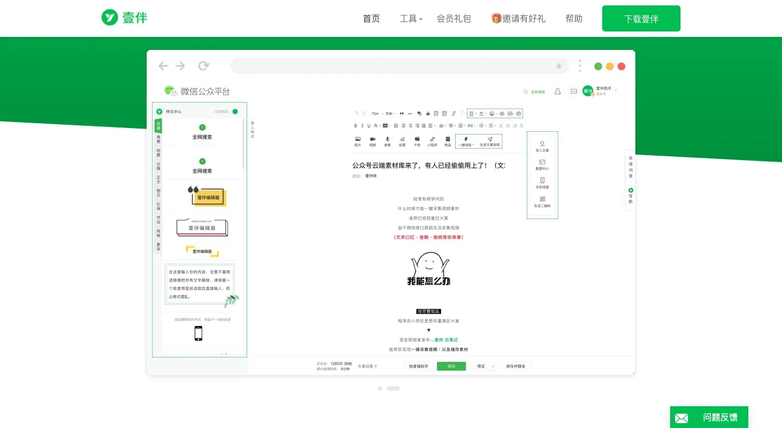Click the style panel scrollbar
782x428 pixels.
click(x=243, y=144)
